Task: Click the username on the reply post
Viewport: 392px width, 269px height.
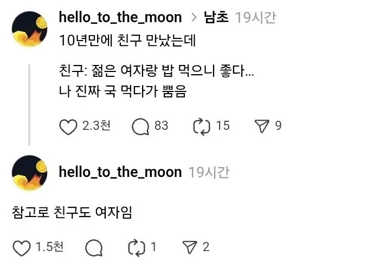Action: click(x=120, y=172)
